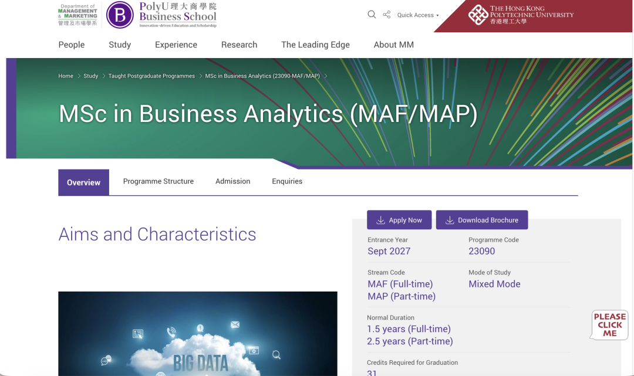Click the Aims and Characteristics heading

click(157, 234)
